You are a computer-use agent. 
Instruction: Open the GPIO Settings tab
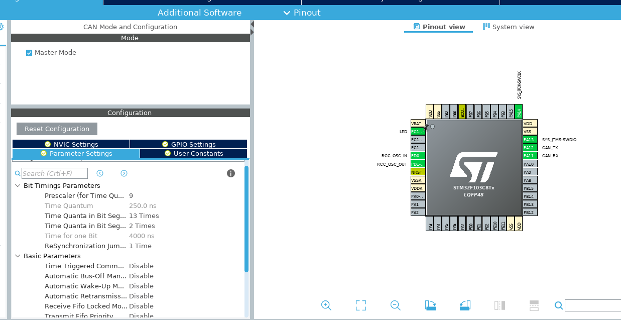click(188, 144)
